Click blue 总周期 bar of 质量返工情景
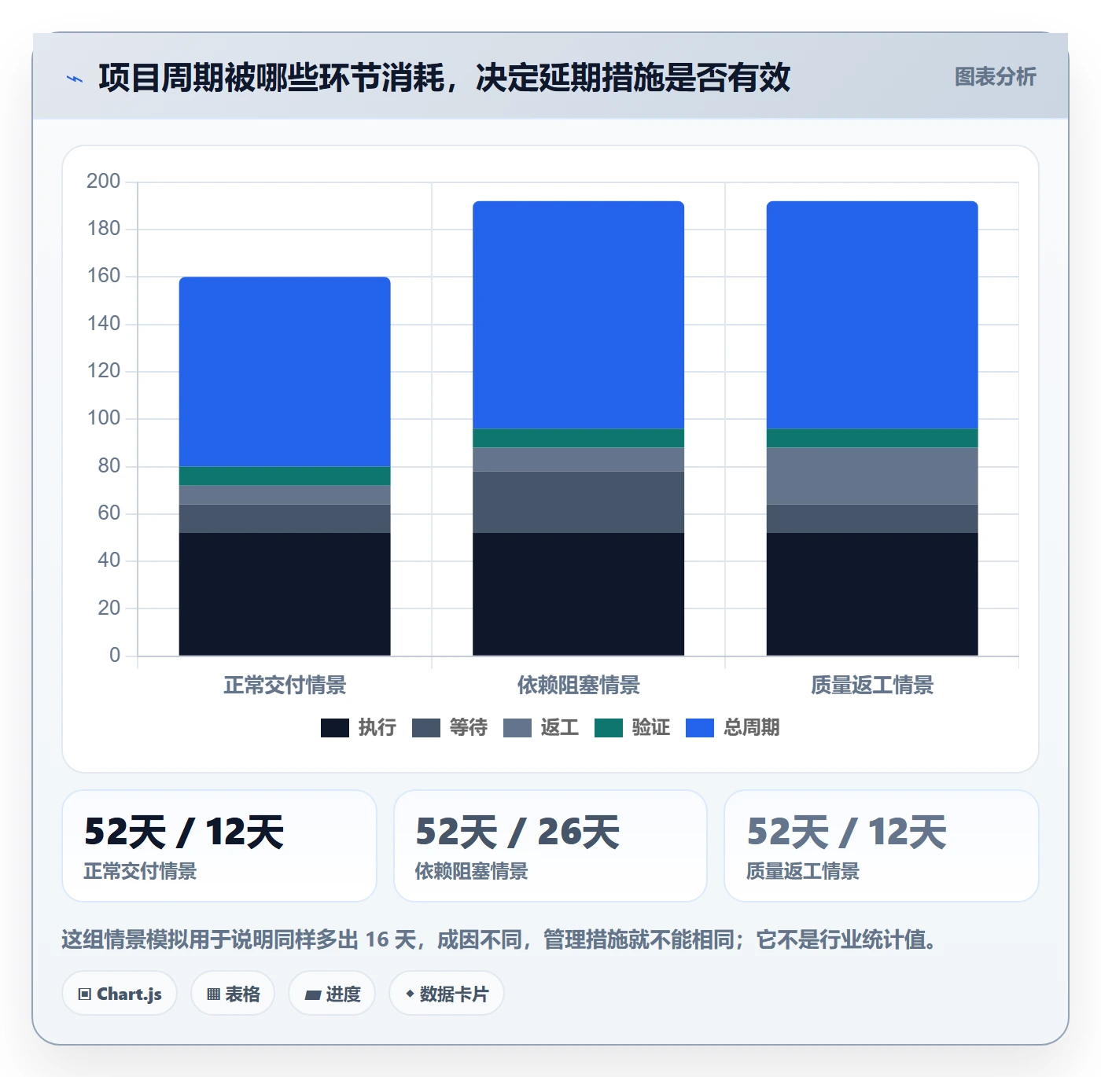 872,315
